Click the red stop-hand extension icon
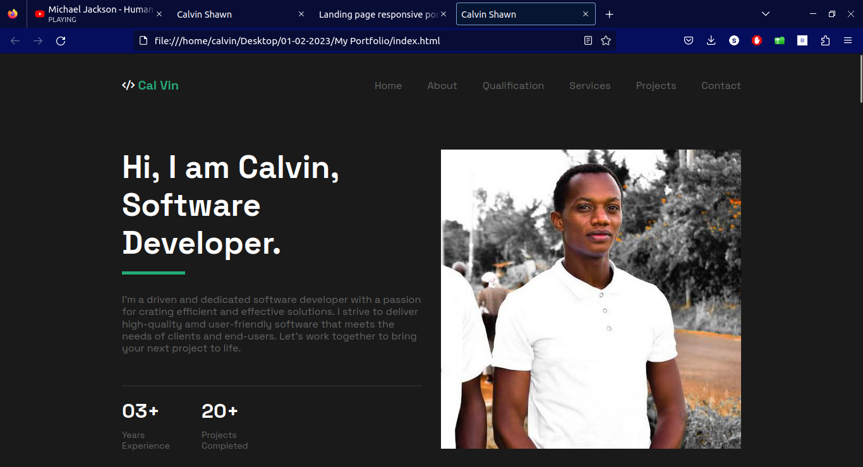 [x=756, y=40]
